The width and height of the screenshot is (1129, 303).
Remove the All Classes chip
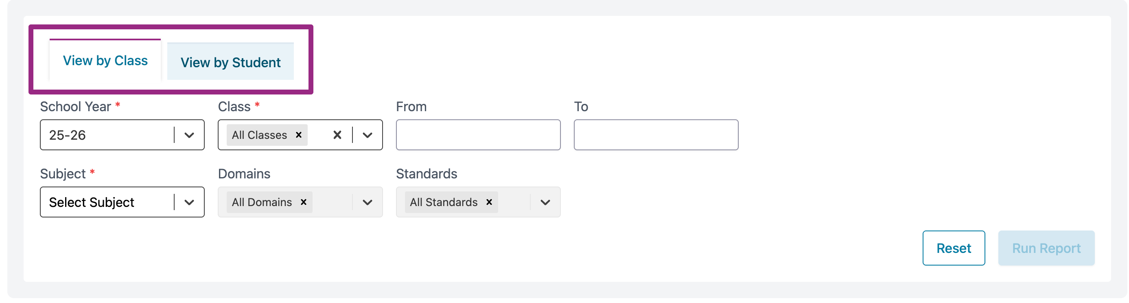click(x=298, y=135)
